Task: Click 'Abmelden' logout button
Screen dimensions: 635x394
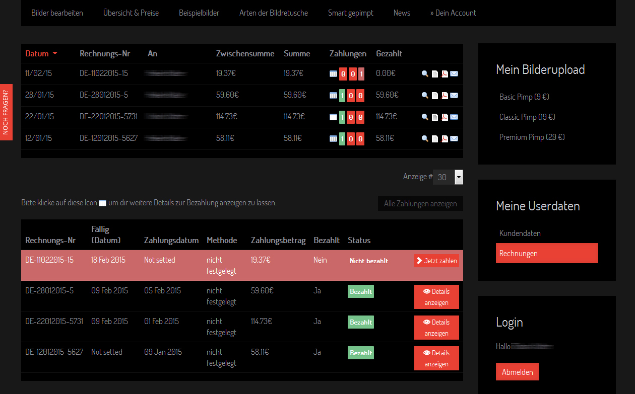Action: 518,372
